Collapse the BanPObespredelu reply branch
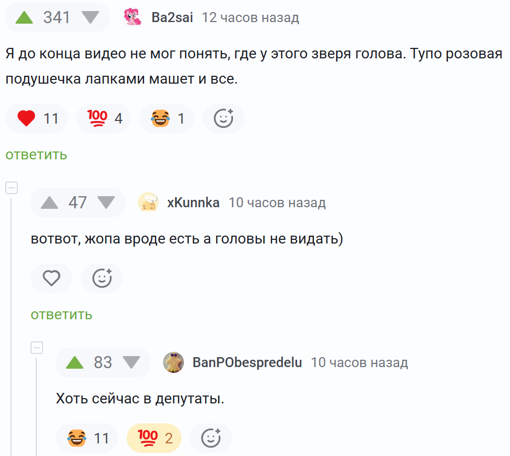 [x=37, y=348]
